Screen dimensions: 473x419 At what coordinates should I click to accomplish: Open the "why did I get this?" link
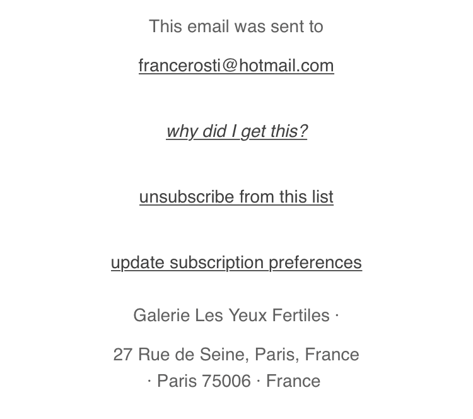[237, 131]
